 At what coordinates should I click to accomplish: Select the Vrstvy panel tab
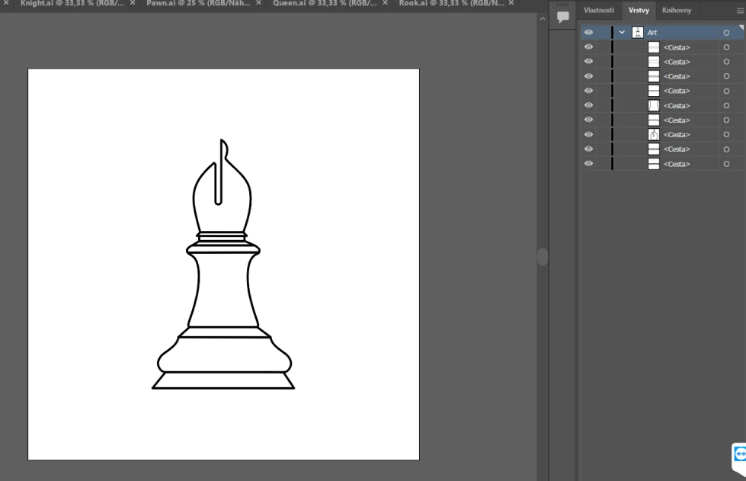(x=639, y=10)
